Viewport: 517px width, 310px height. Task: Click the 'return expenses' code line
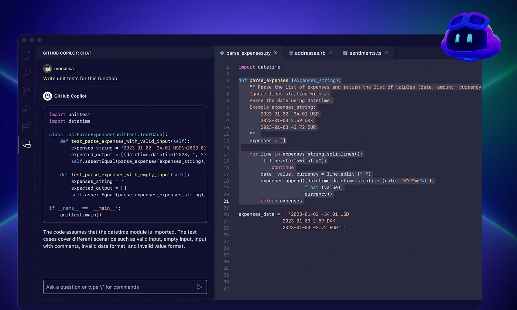[x=281, y=201]
